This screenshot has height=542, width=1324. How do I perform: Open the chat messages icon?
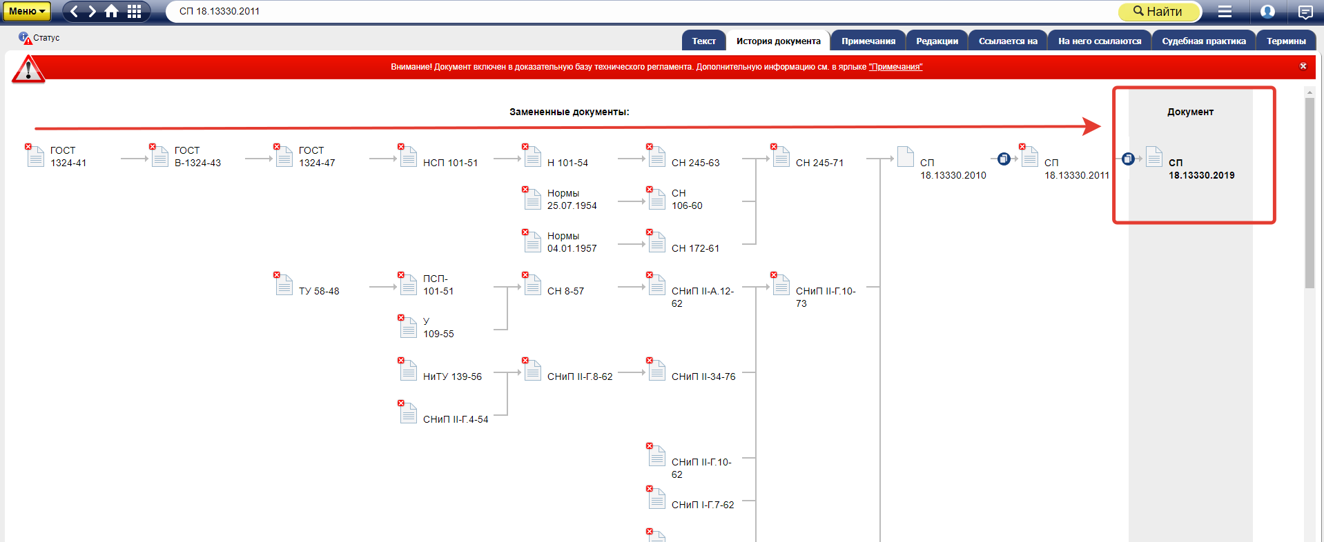pos(1305,12)
